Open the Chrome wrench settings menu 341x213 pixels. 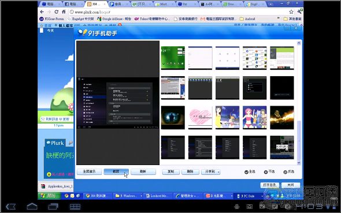[299, 12]
